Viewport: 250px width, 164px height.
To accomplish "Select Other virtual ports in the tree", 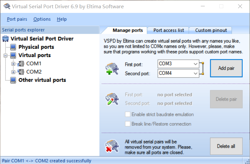I will (x=42, y=80).
